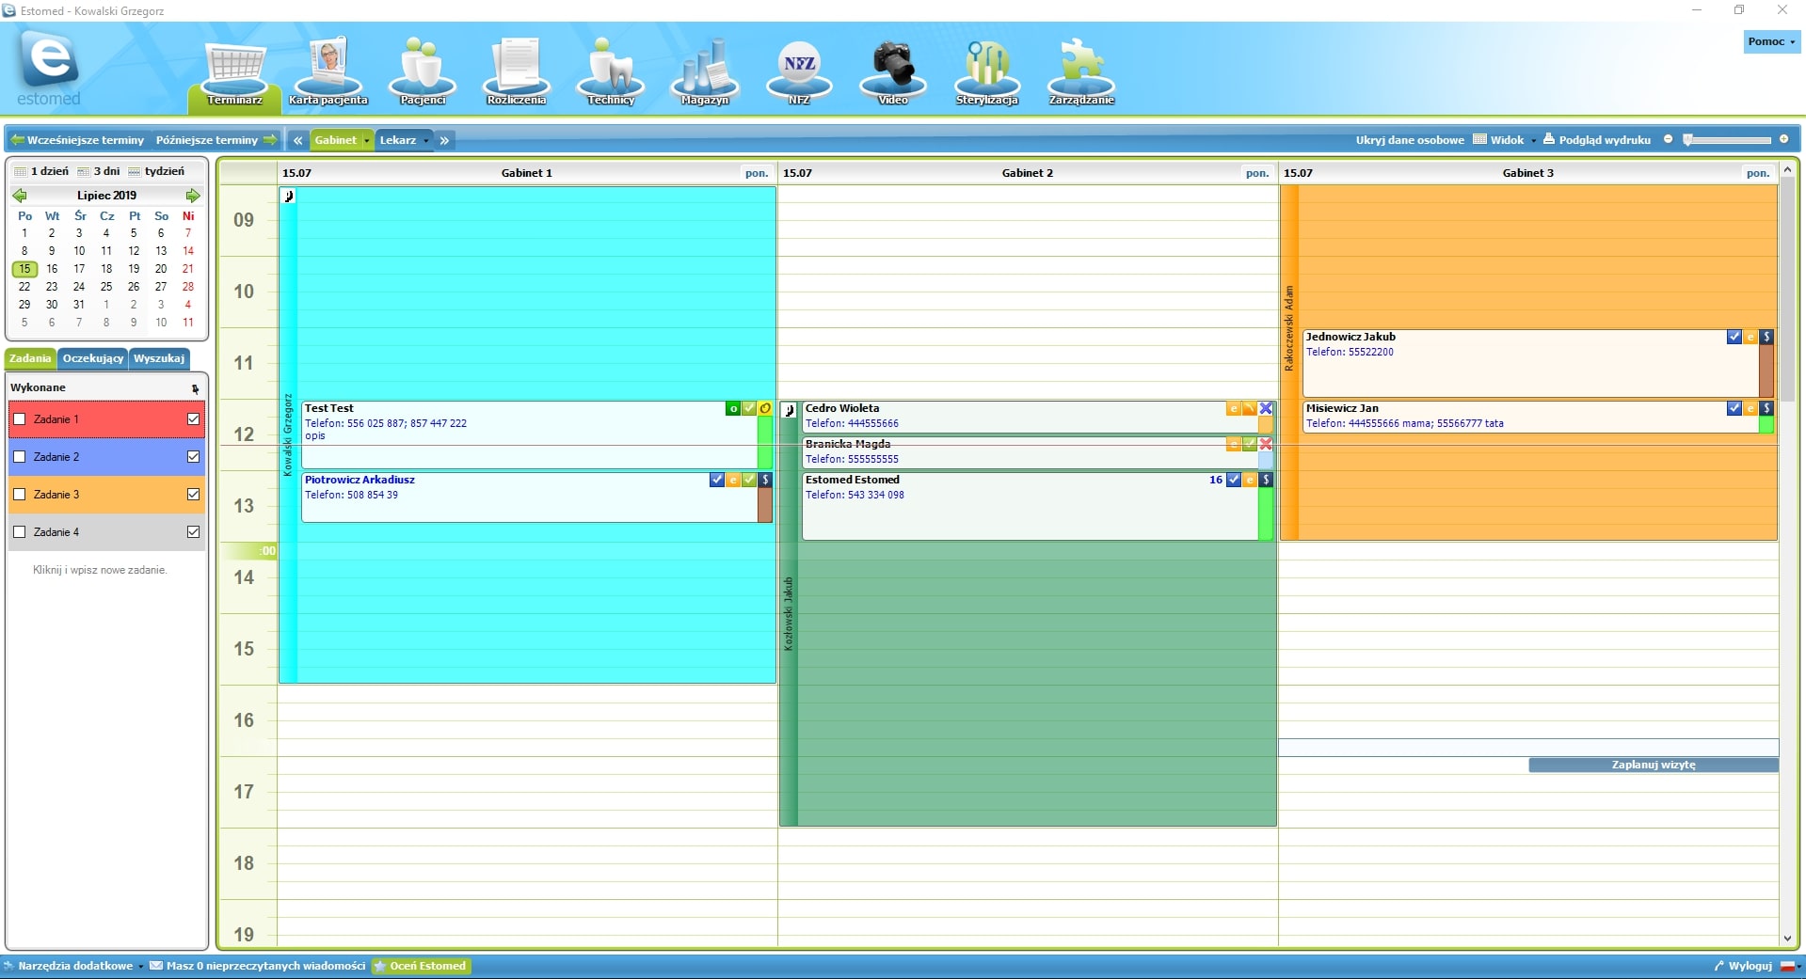Expand the Gabinet dropdown

coord(342,140)
